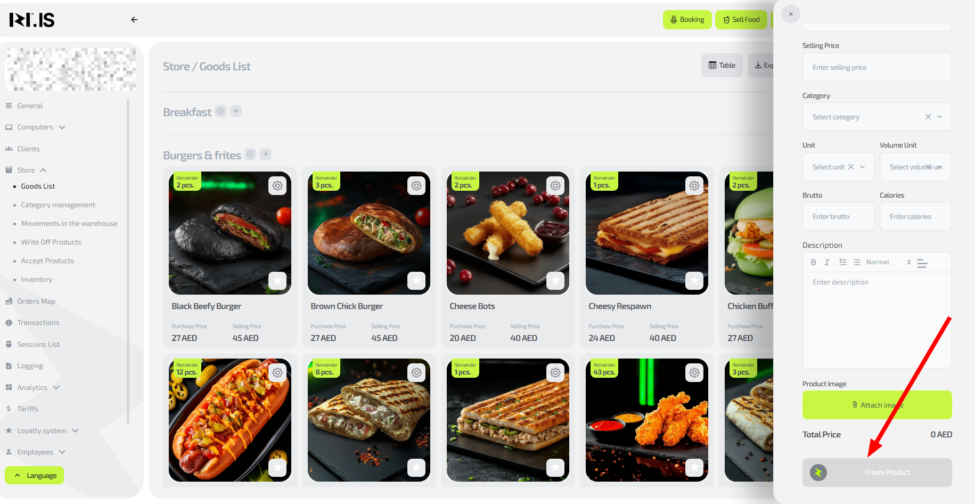
Task: Expand the Computers sidebar menu
Action: (x=36, y=127)
